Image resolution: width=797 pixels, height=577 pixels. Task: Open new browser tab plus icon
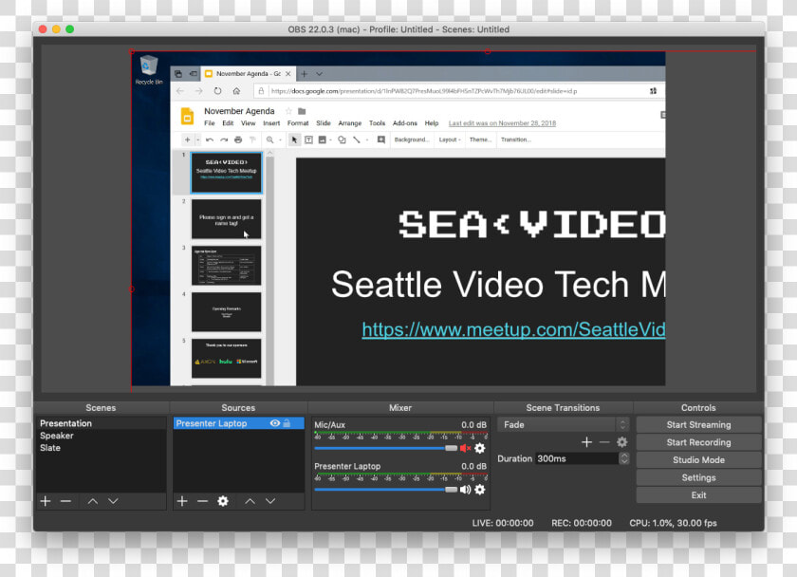pyautogui.click(x=304, y=74)
